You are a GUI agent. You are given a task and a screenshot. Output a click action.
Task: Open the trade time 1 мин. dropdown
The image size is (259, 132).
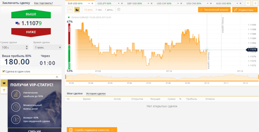coord(48,48)
